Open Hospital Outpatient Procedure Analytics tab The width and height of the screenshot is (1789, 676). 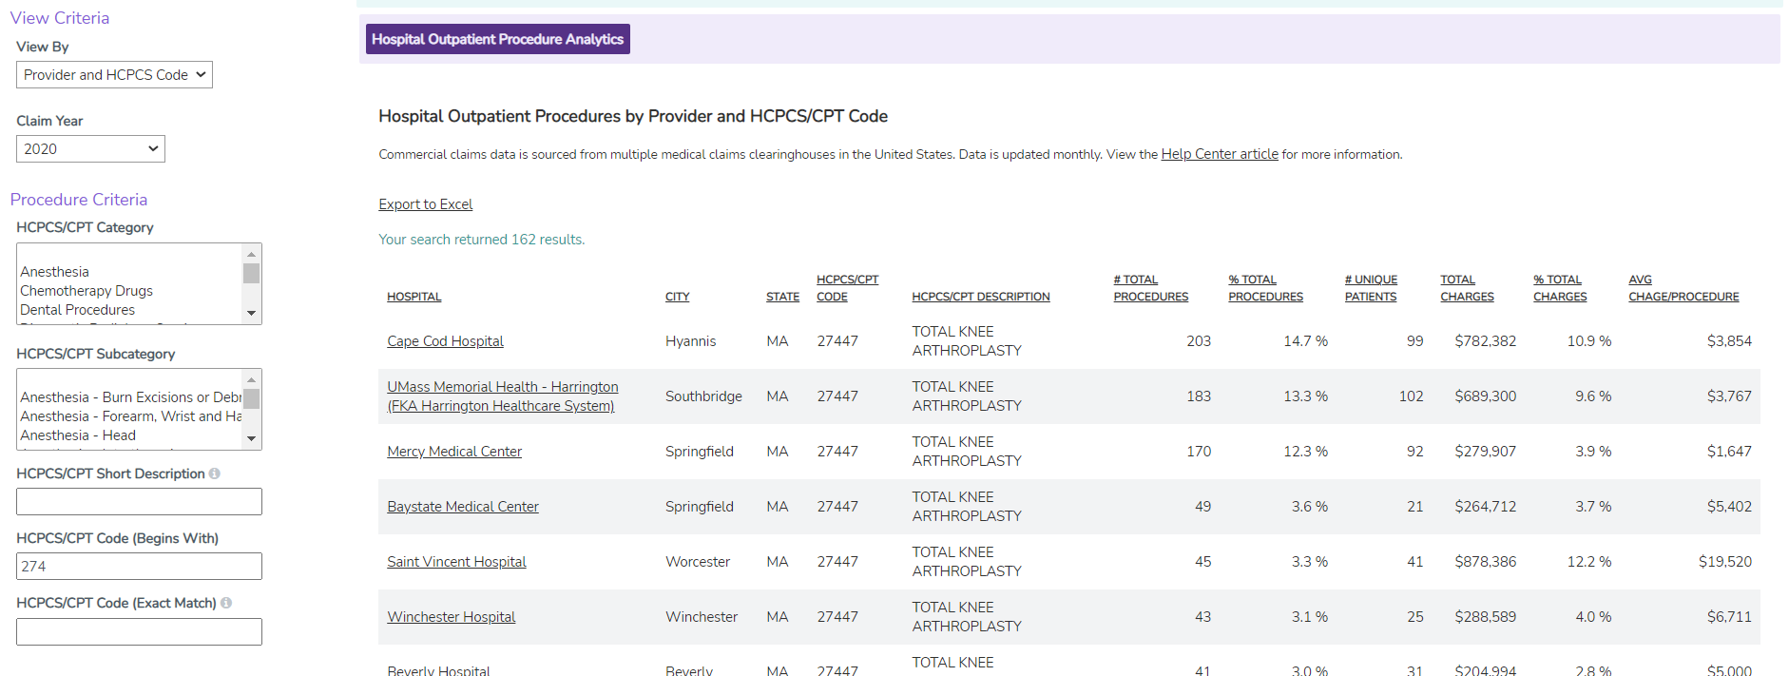498,39
